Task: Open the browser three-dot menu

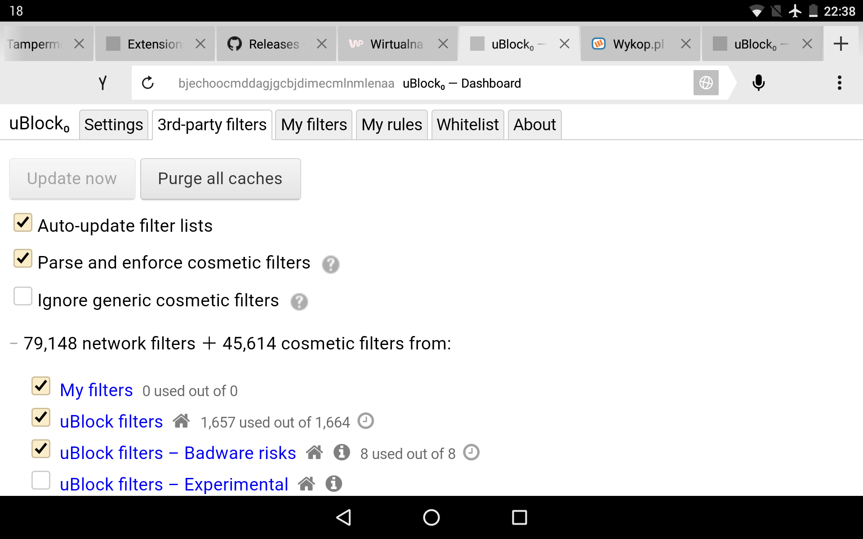Action: tap(840, 83)
